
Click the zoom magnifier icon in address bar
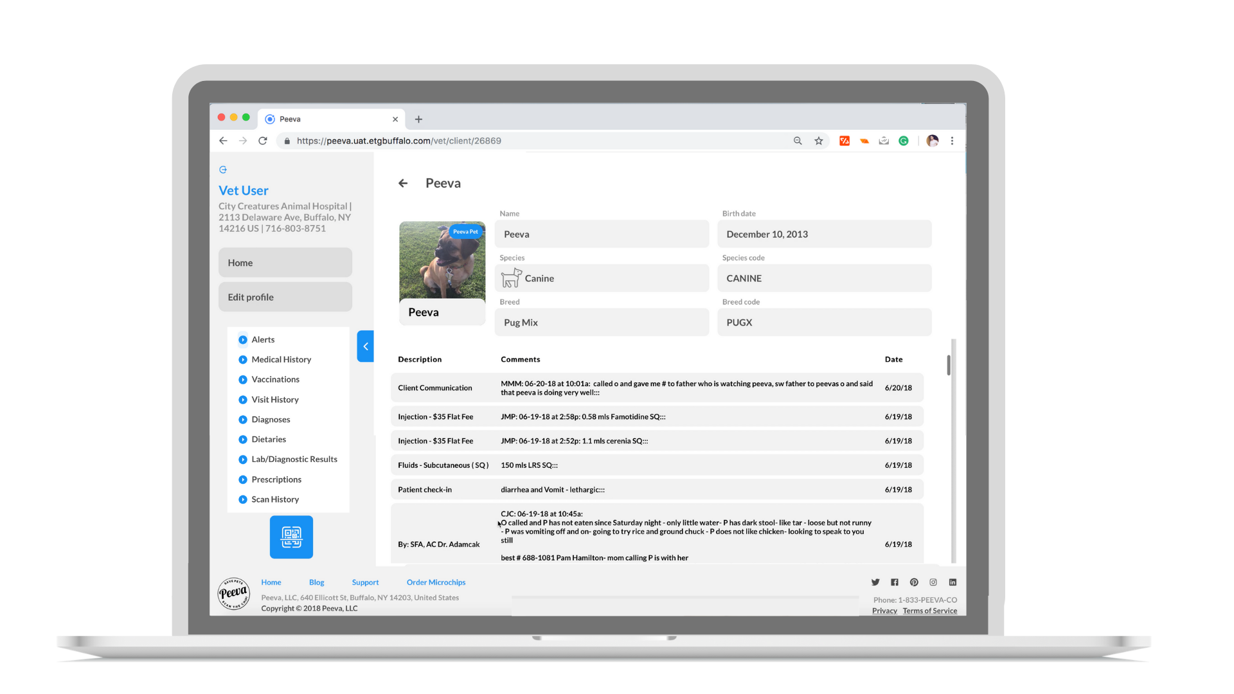tap(798, 141)
